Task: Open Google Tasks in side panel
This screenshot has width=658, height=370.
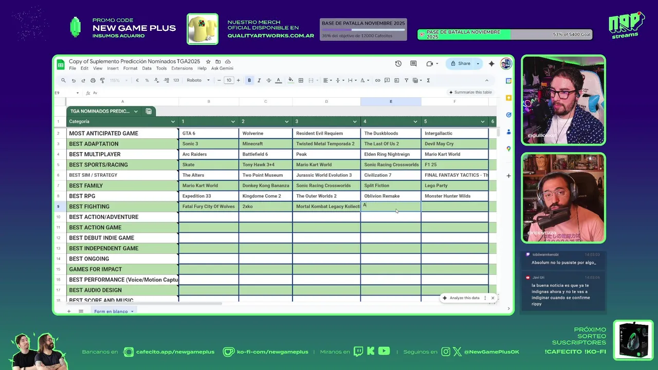Action: tap(508, 115)
